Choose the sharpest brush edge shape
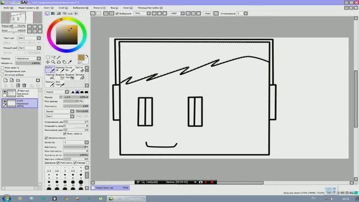Viewport: 359px width, 202px height. pyautogui.click(x=73, y=92)
